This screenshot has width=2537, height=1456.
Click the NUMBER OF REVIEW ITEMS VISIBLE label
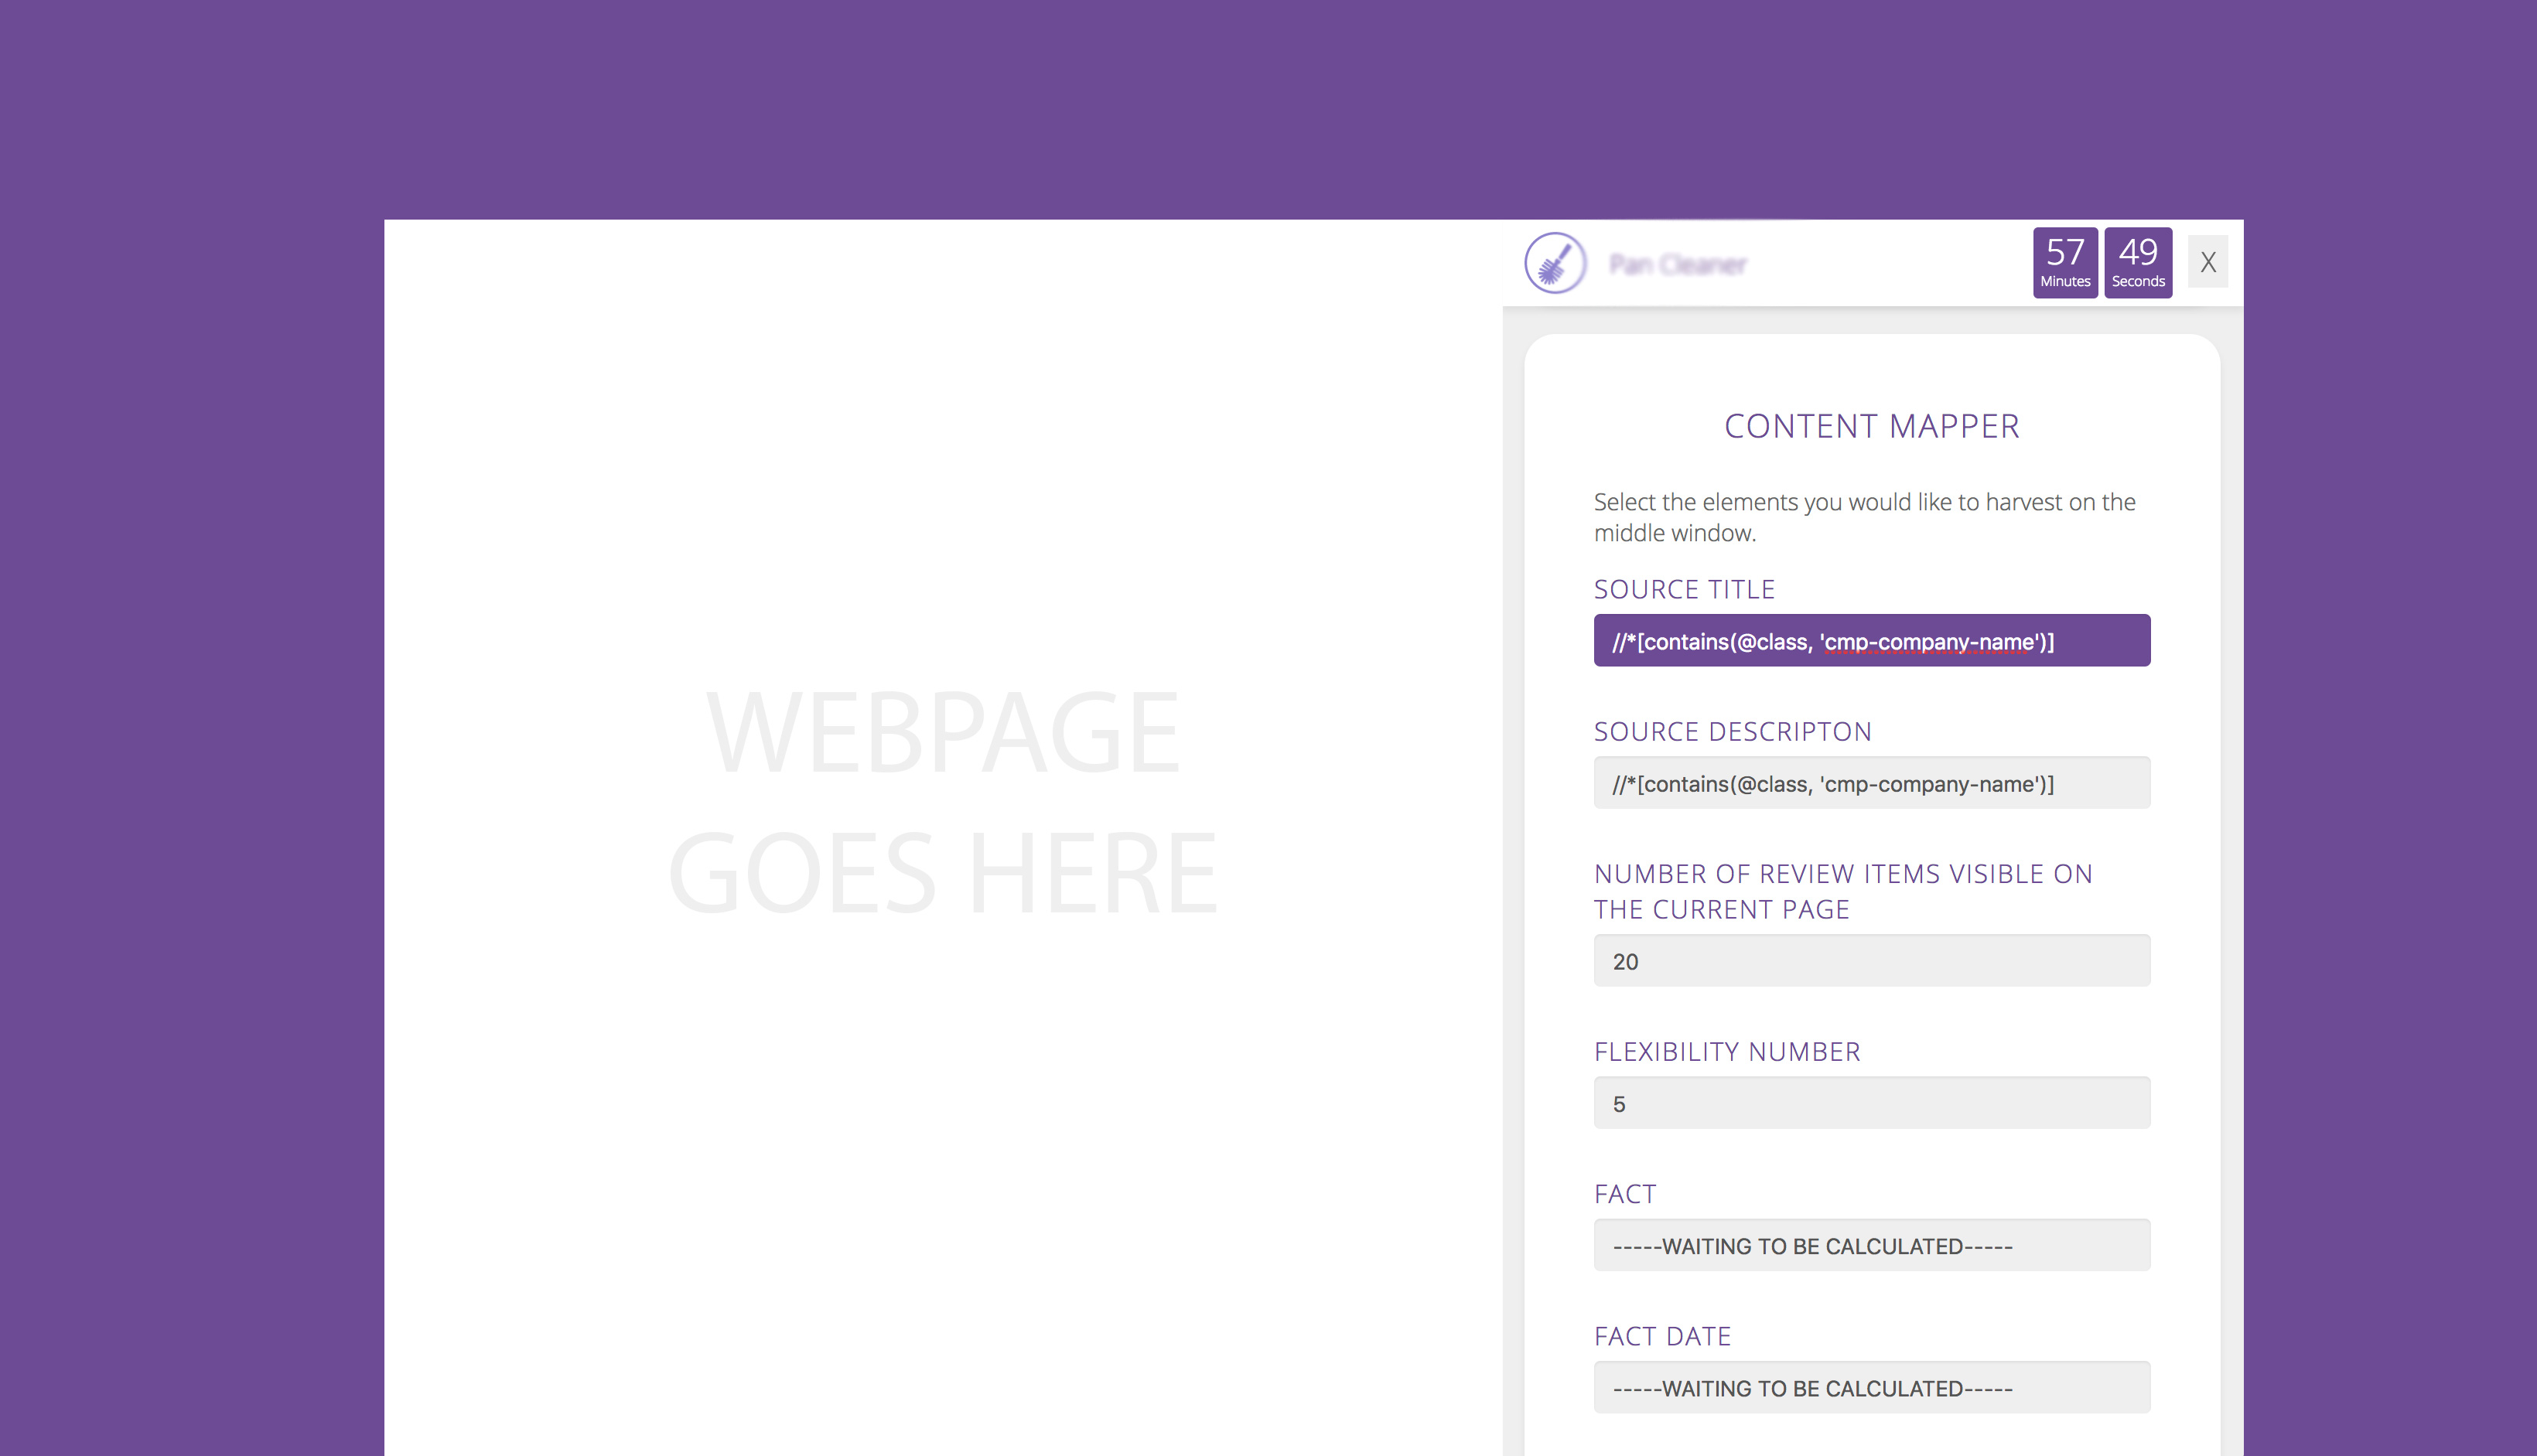click(1843, 892)
